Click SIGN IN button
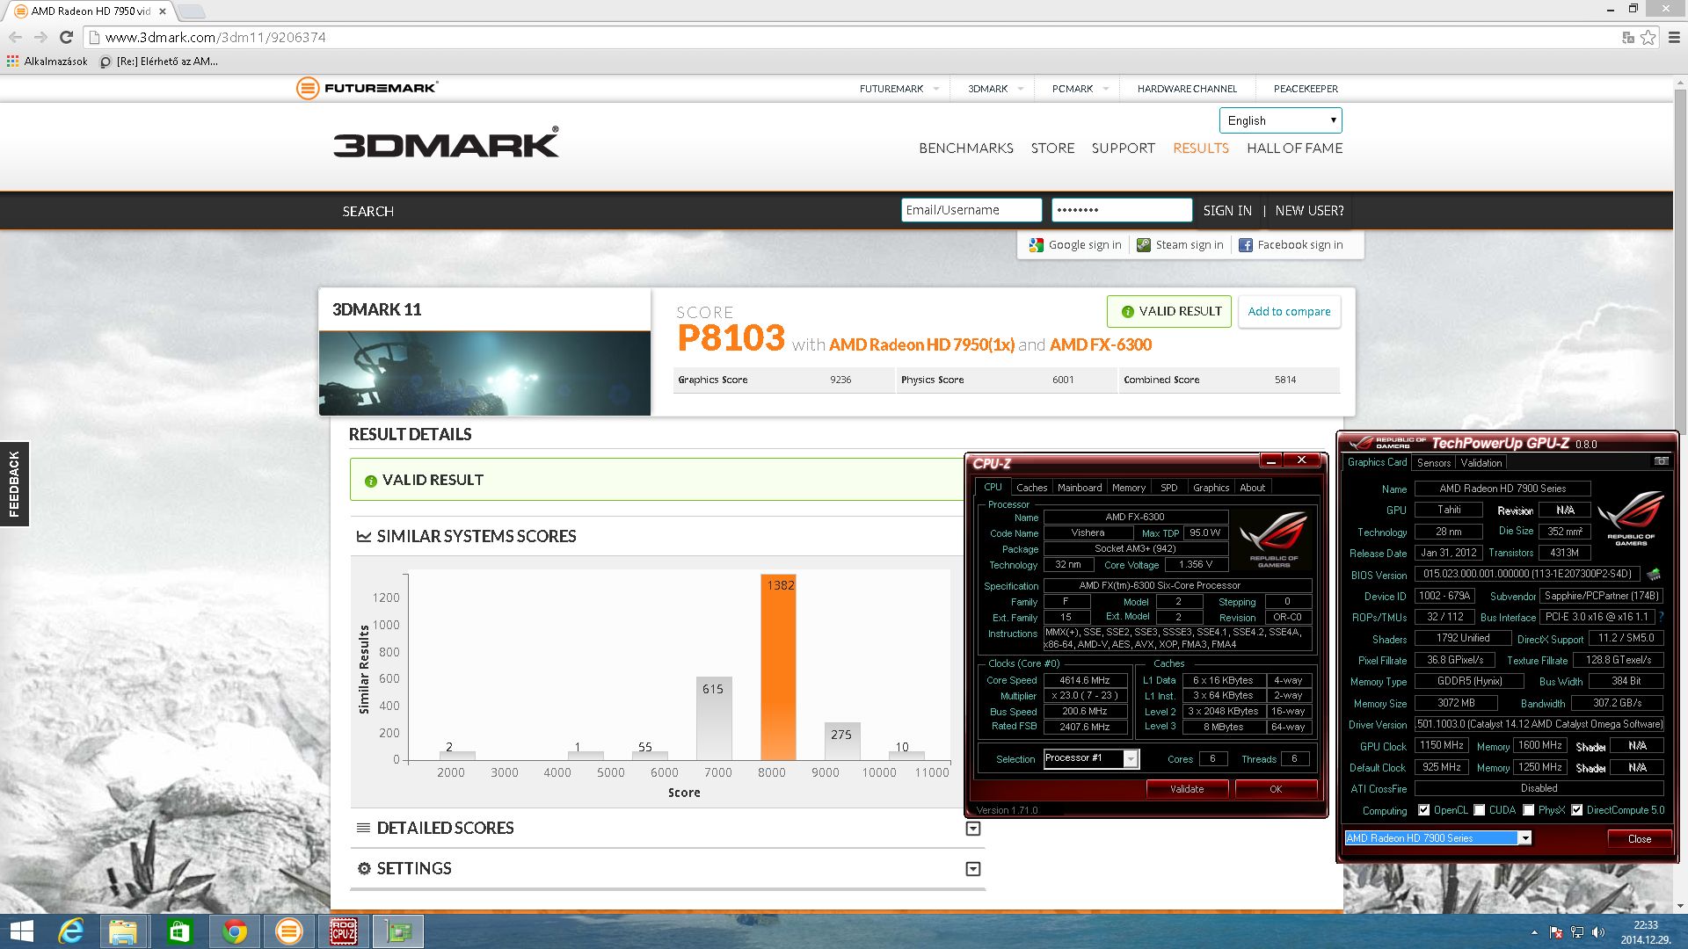The height and width of the screenshot is (949, 1688). coord(1227,211)
